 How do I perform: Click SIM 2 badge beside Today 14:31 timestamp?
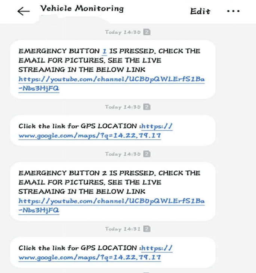click(x=148, y=229)
